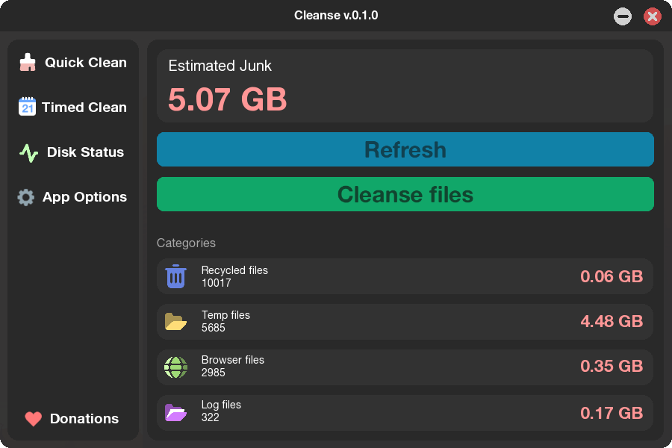Click the Browser files globe icon
The image size is (672, 448).
pyautogui.click(x=175, y=367)
